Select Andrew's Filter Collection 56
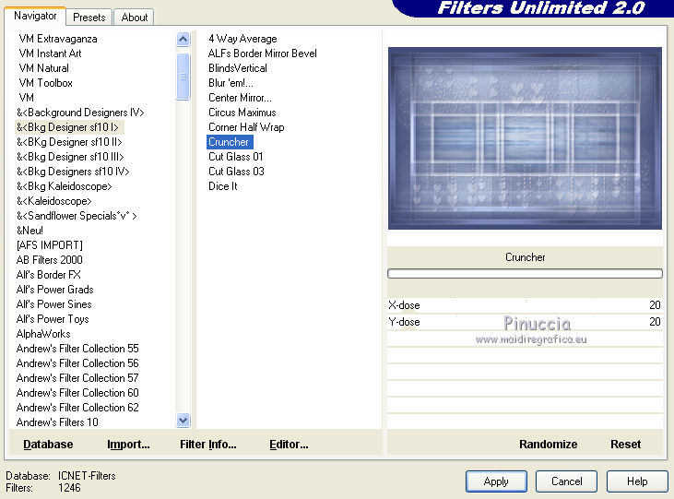Viewport: 674px width, 499px height. (77, 363)
